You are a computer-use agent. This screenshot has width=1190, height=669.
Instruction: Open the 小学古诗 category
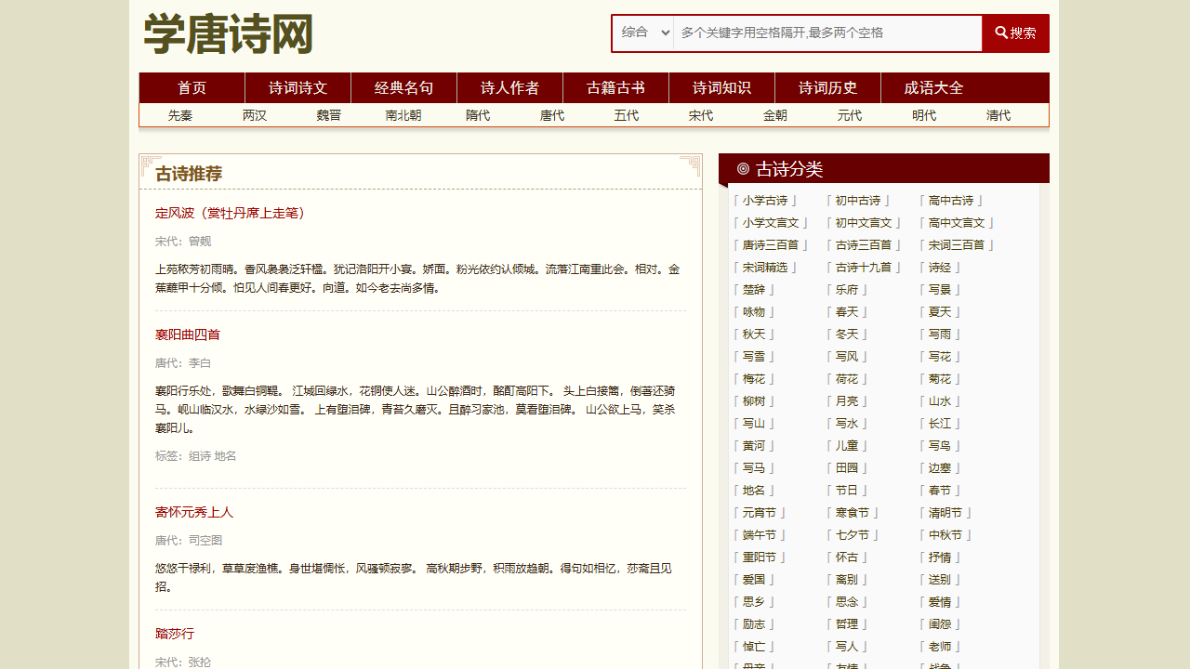767,200
